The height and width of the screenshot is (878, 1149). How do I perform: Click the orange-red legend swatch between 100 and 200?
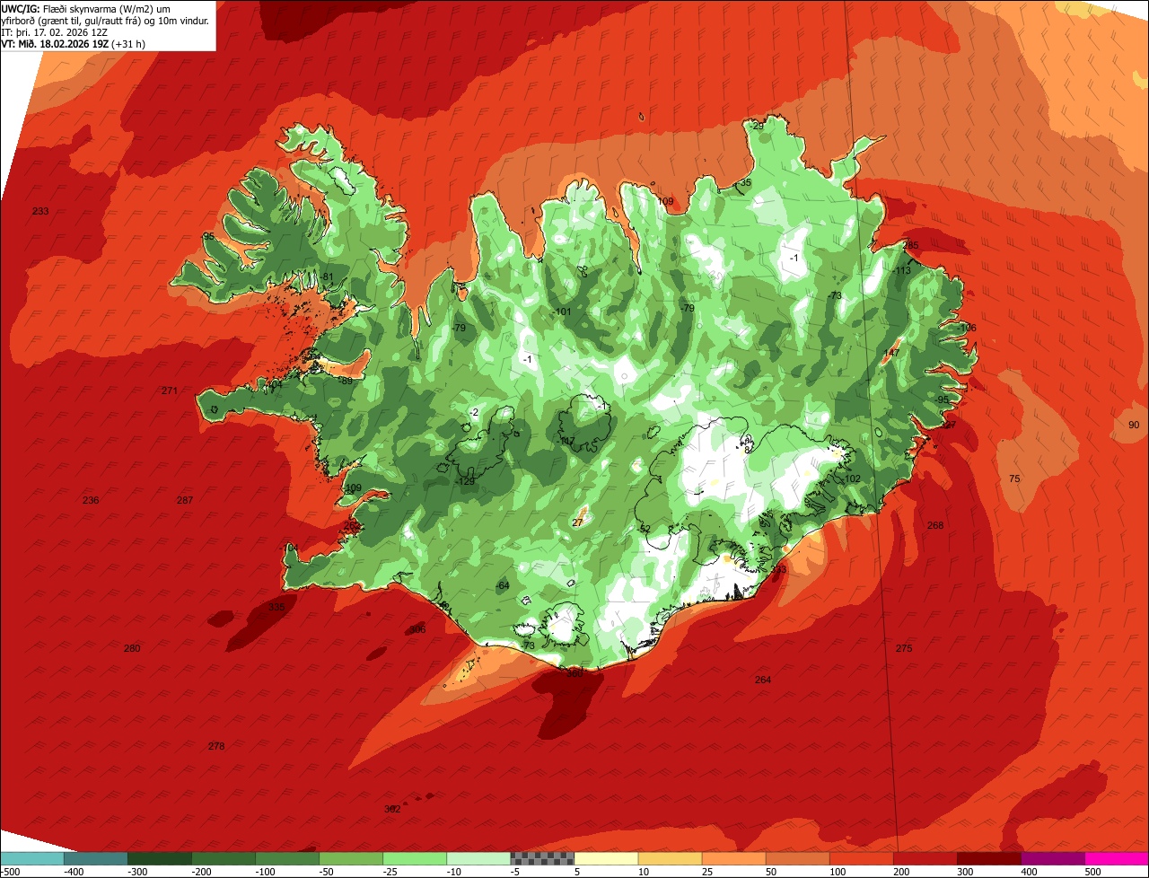coord(861,858)
